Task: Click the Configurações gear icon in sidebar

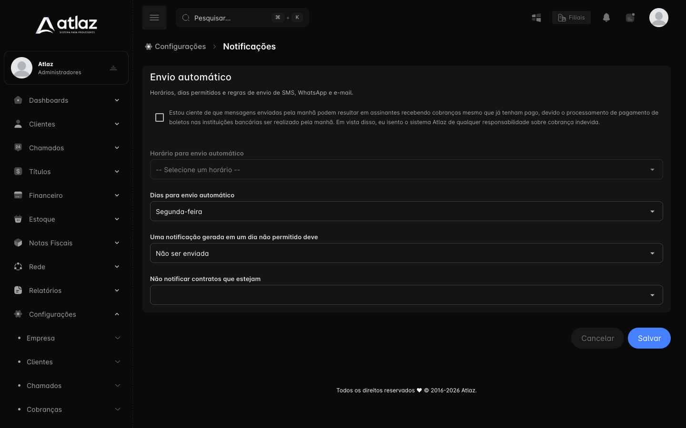Action: click(x=18, y=314)
